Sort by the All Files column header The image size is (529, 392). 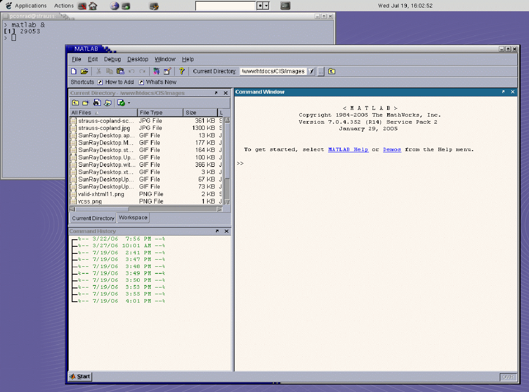[x=103, y=113]
